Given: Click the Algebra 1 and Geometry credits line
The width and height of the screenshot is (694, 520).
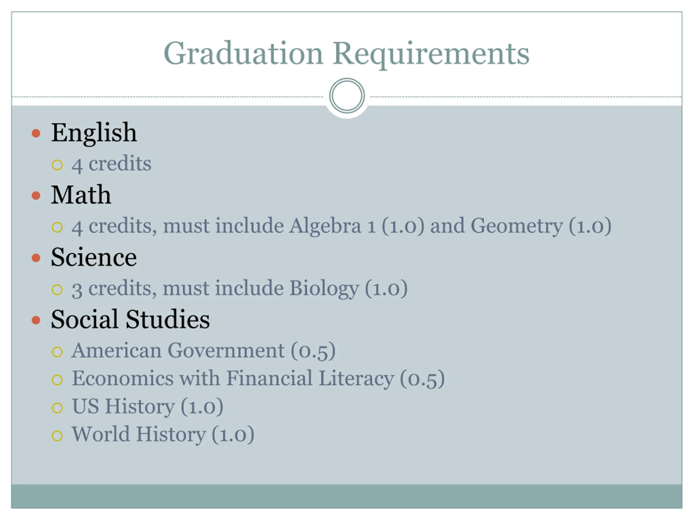Looking at the screenshot, I should click(341, 226).
